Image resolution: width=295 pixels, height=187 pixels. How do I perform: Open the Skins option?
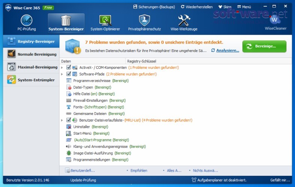pos(225,7)
